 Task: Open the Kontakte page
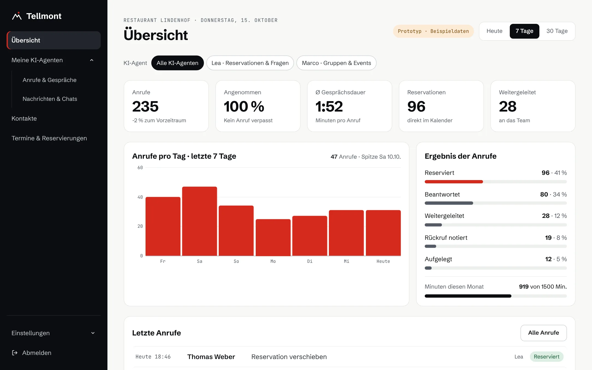click(24, 118)
